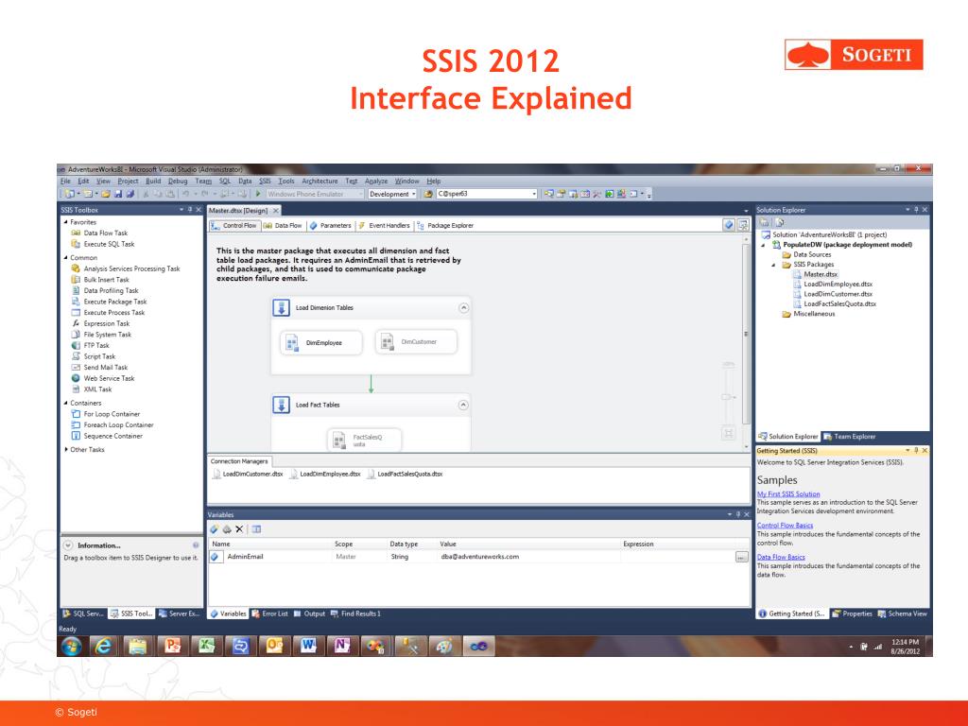
Task: Open the Project menu
Action: [128, 181]
